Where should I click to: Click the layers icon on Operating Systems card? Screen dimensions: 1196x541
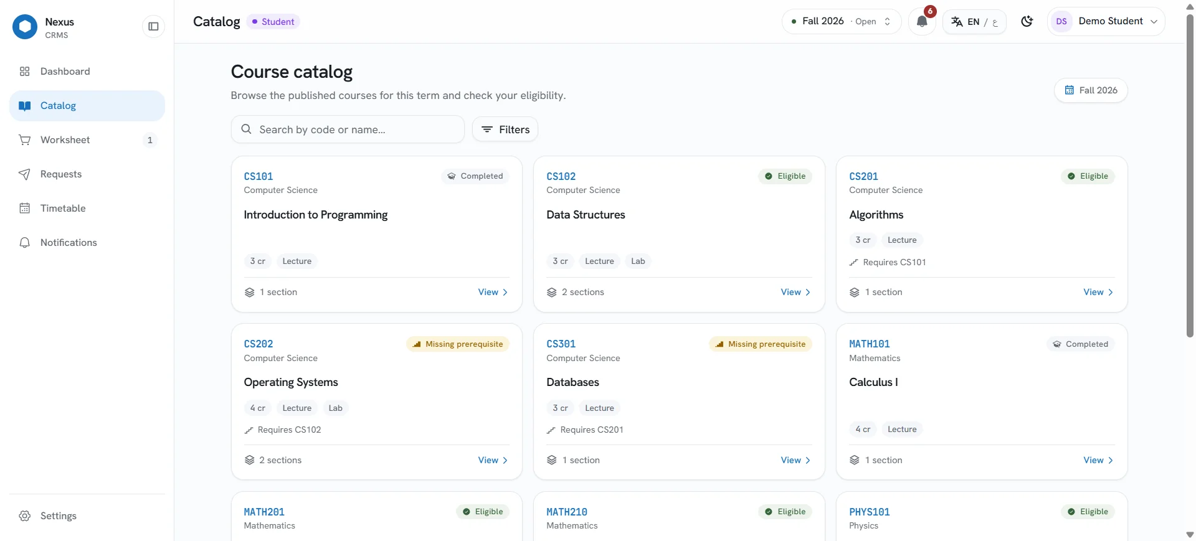click(x=250, y=460)
